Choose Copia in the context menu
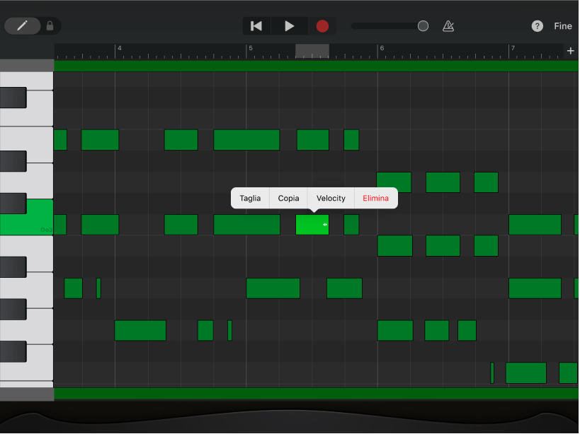 (x=288, y=198)
